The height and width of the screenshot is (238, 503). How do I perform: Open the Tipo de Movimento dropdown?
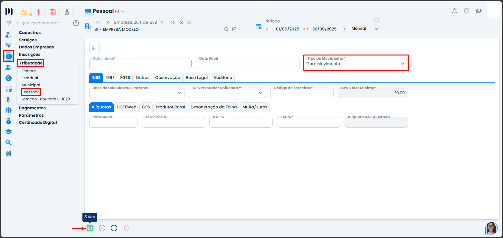tap(356, 64)
